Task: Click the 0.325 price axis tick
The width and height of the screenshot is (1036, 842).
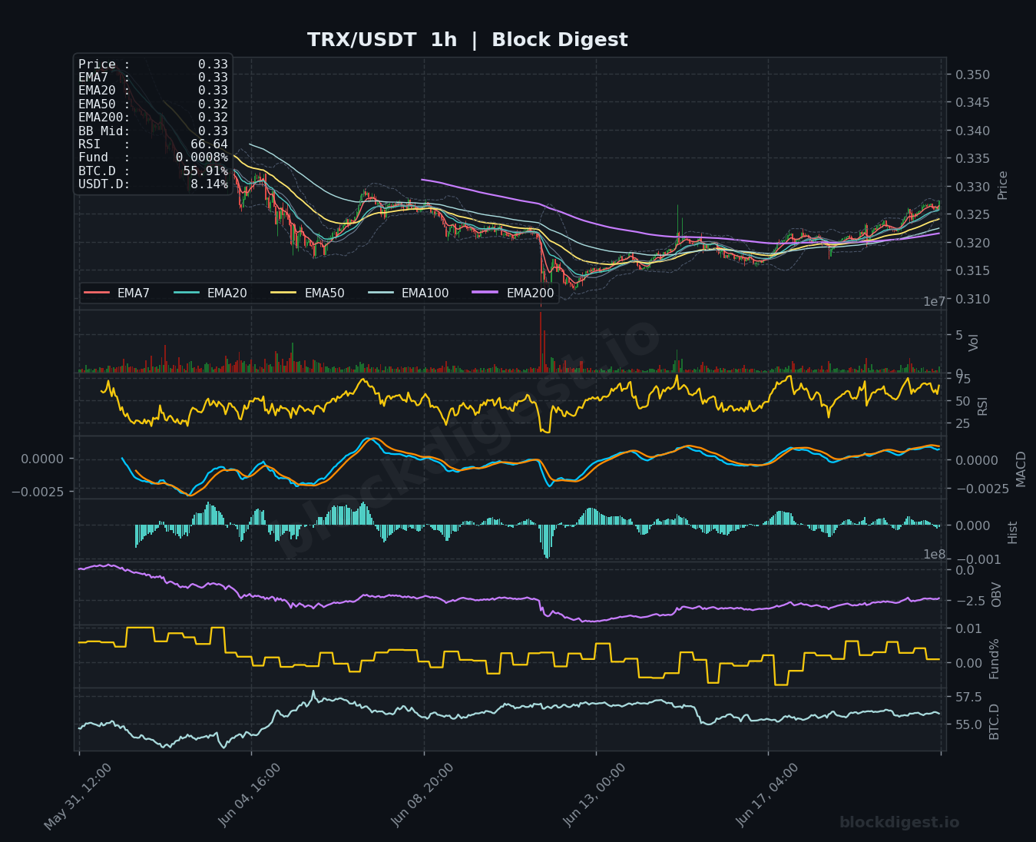Action: pos(972,215)
